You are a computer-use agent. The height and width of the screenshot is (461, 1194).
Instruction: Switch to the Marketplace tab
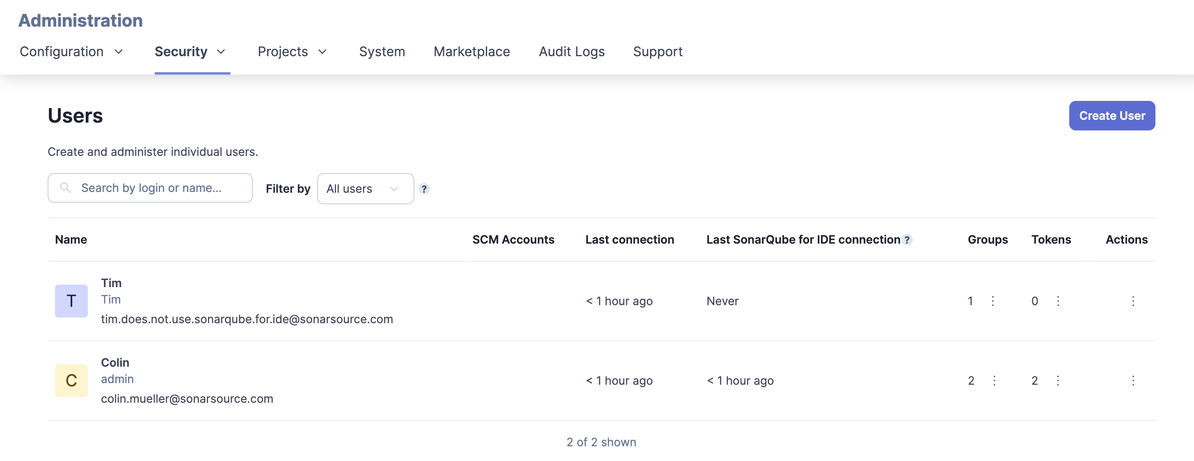pos(471,52)
